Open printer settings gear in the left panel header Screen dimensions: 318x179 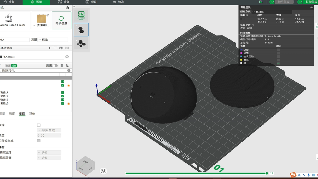tap(67, 8)
